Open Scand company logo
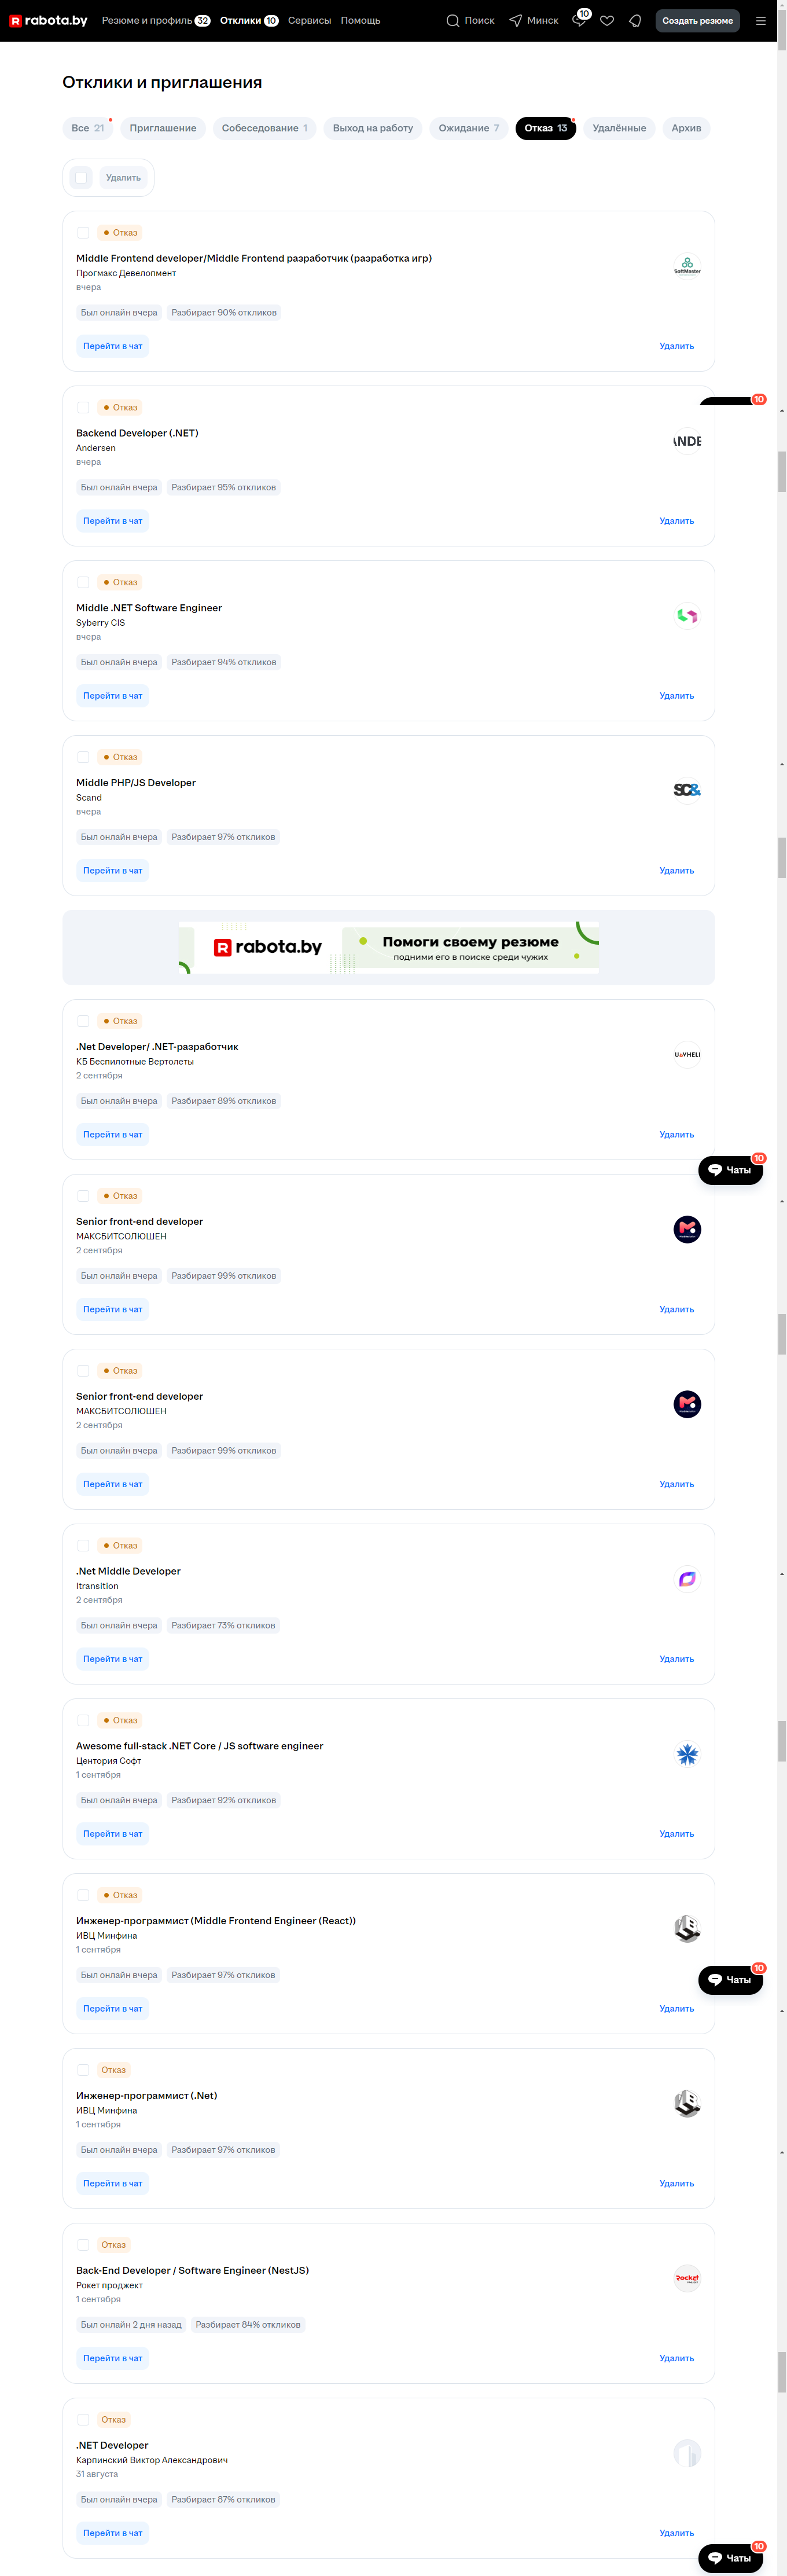Image resolution: width=787 pixels, height=2576 pixels. click(x=687, y=790)
